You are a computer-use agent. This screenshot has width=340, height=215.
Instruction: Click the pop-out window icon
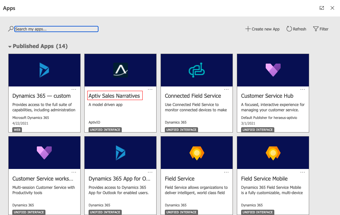click(322, 8)
